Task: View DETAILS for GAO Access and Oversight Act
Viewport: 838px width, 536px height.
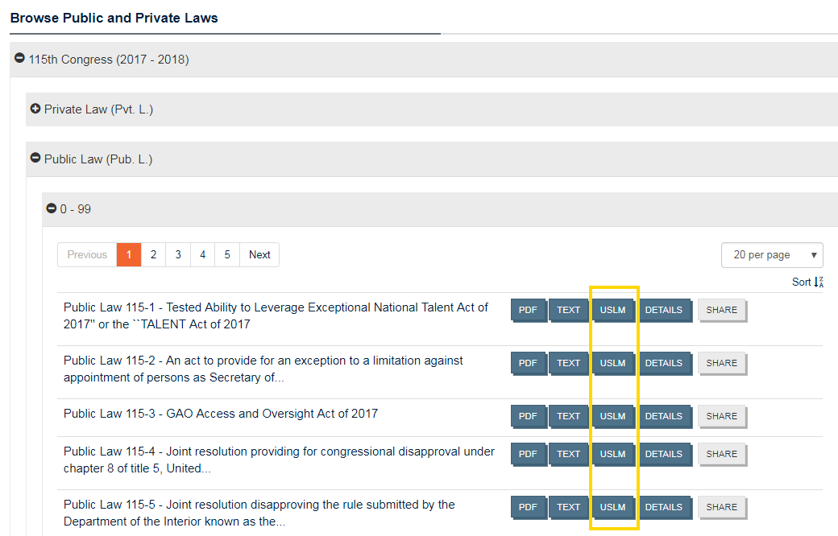Action: pyautogui.click(x=664, y=416)
